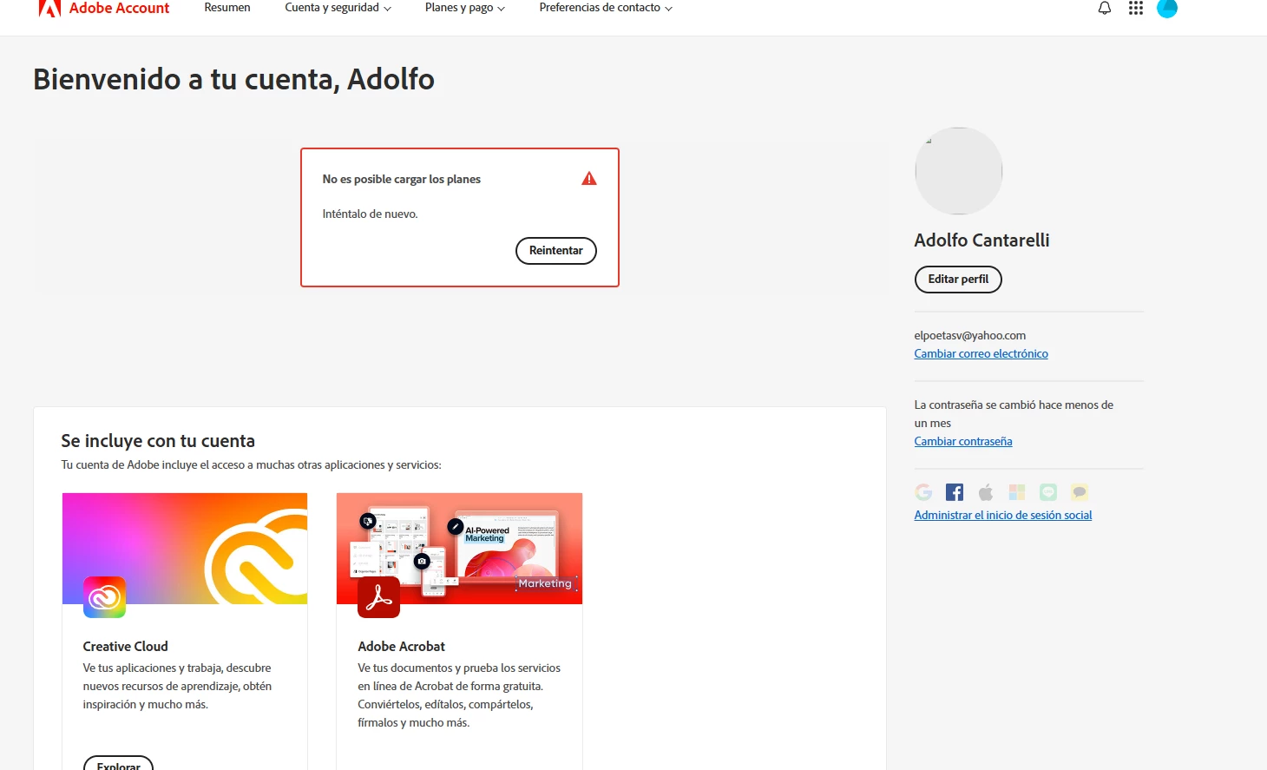Expand Preferencias de contacto menu
The width and height of the screenshot is (1267, 770).
pos(606,8)
